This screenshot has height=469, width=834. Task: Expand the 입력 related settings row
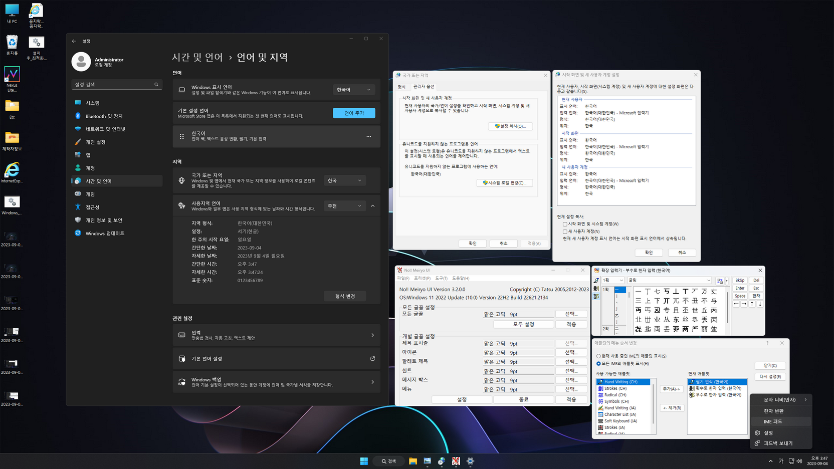click(x=276, y=335)
